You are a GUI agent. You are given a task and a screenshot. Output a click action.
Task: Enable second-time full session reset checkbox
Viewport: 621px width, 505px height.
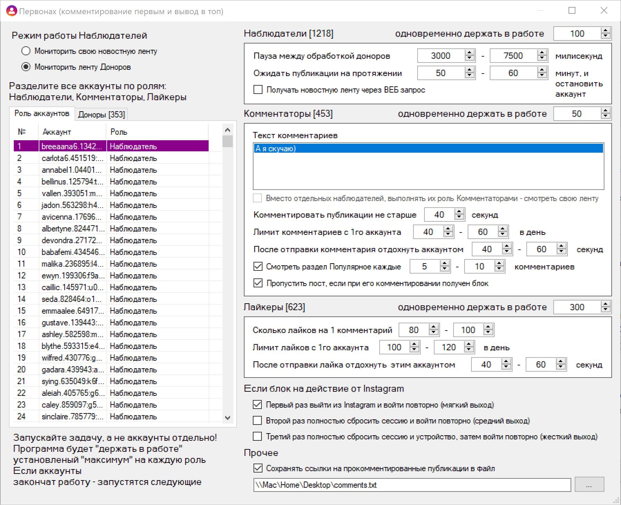pyautogui.click(x=257, y=420)
